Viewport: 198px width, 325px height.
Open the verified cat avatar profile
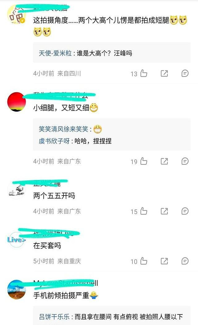[x=17, y=15]
